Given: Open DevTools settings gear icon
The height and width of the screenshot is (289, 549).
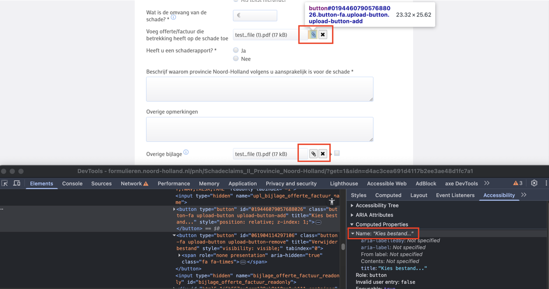Looking at the screenshot, I should pos(534,183).
